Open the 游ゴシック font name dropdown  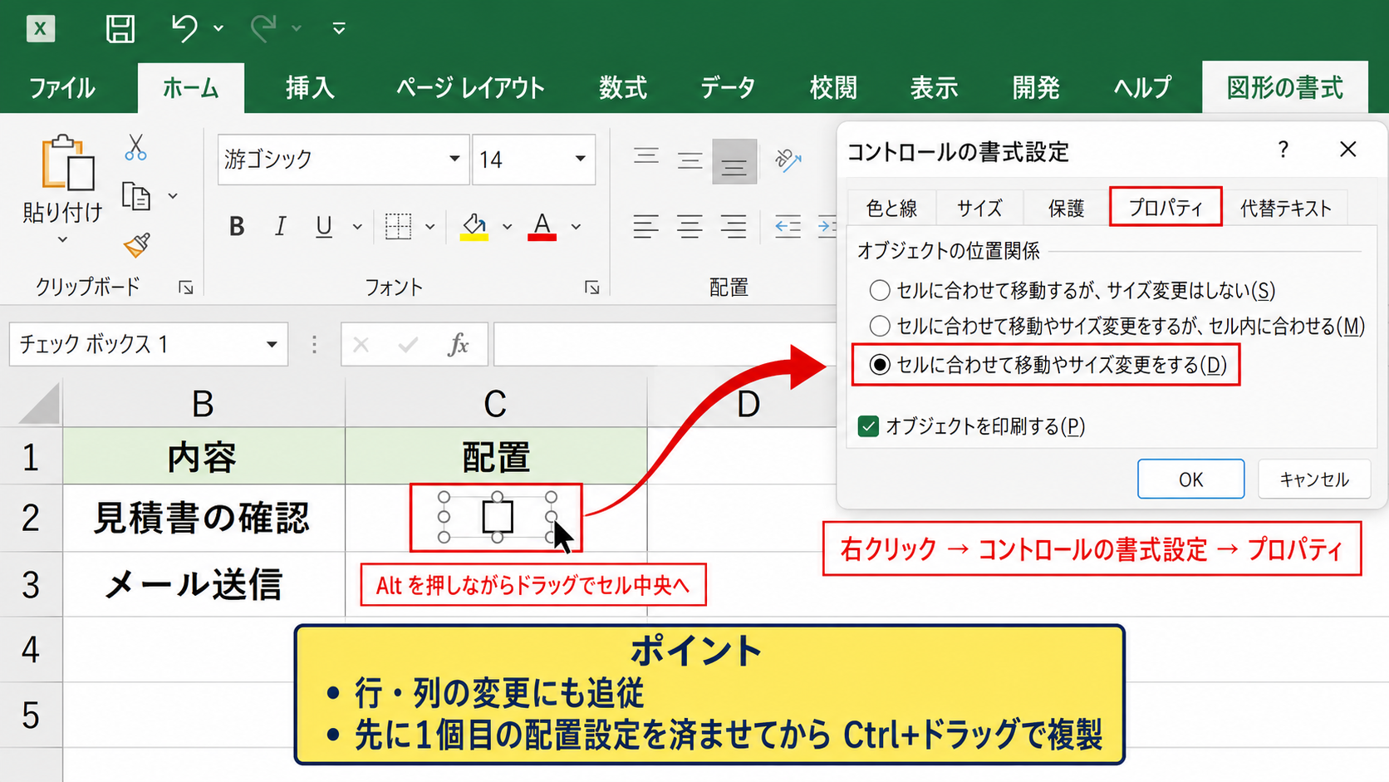454,159
